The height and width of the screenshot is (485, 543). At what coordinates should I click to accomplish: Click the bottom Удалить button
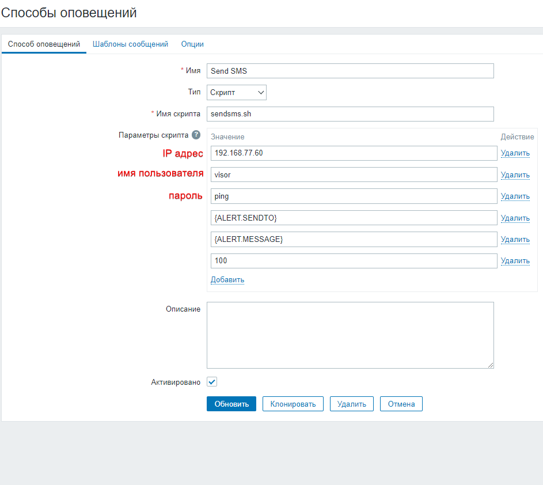[351, 404]
